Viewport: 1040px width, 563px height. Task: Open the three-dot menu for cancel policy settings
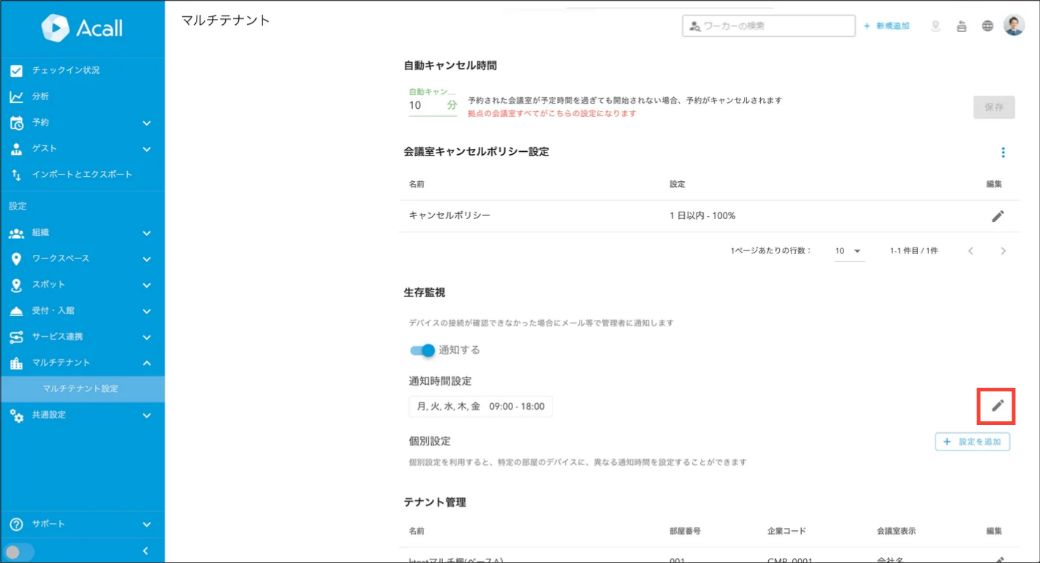1003,153
